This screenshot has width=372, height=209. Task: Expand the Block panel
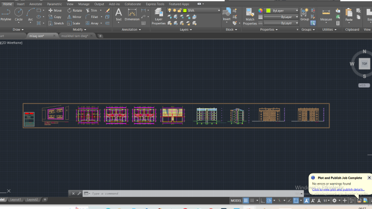pos(231,30)
